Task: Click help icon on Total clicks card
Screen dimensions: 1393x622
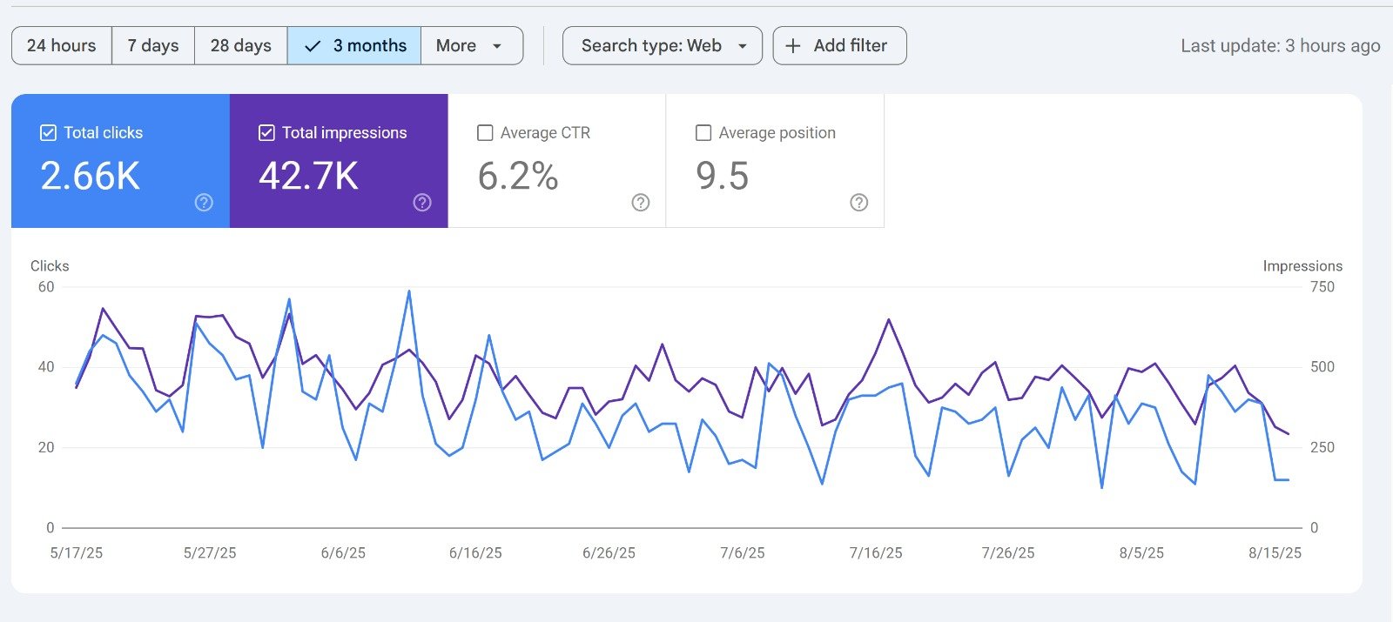Action: [204, 203]
